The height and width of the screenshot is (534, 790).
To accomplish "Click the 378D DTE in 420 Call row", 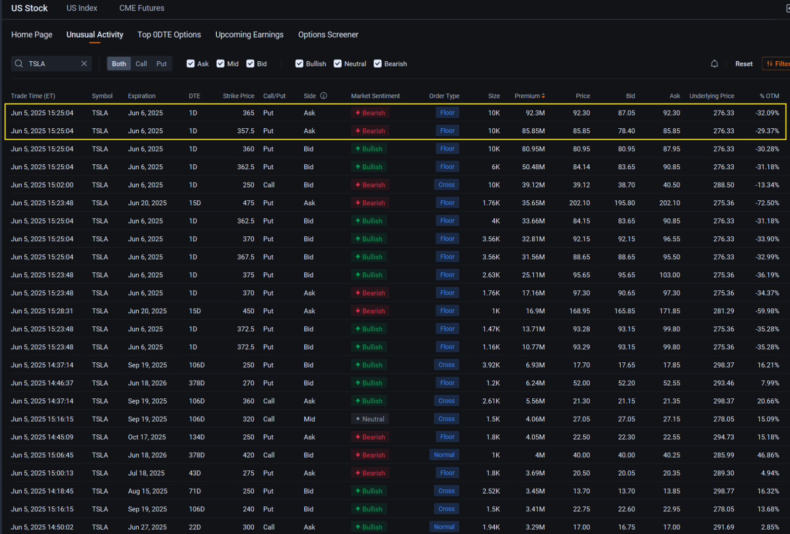I will (197, 455).
